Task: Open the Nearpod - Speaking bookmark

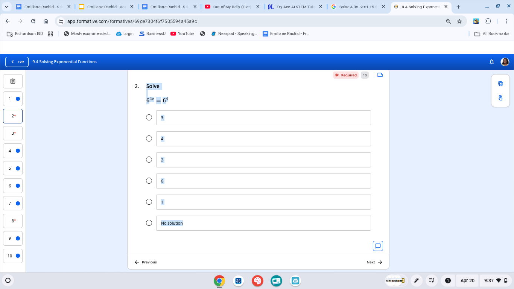Action: coord(234,33)
